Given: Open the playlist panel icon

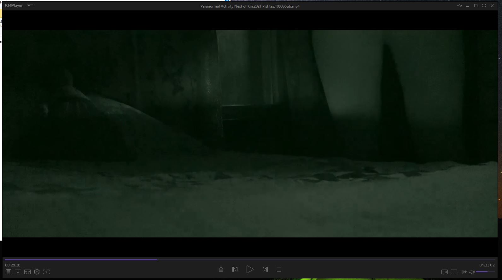Looking at the screenshot, I should click(9, 272).
